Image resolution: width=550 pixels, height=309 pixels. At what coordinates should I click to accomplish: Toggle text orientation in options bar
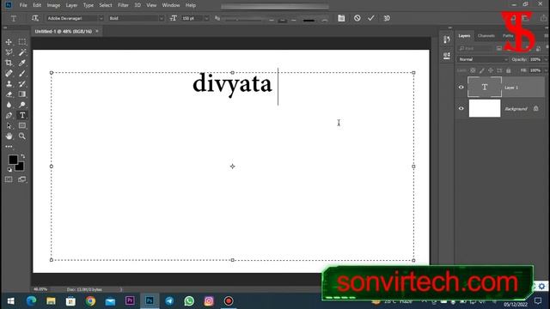click(35, 18)
